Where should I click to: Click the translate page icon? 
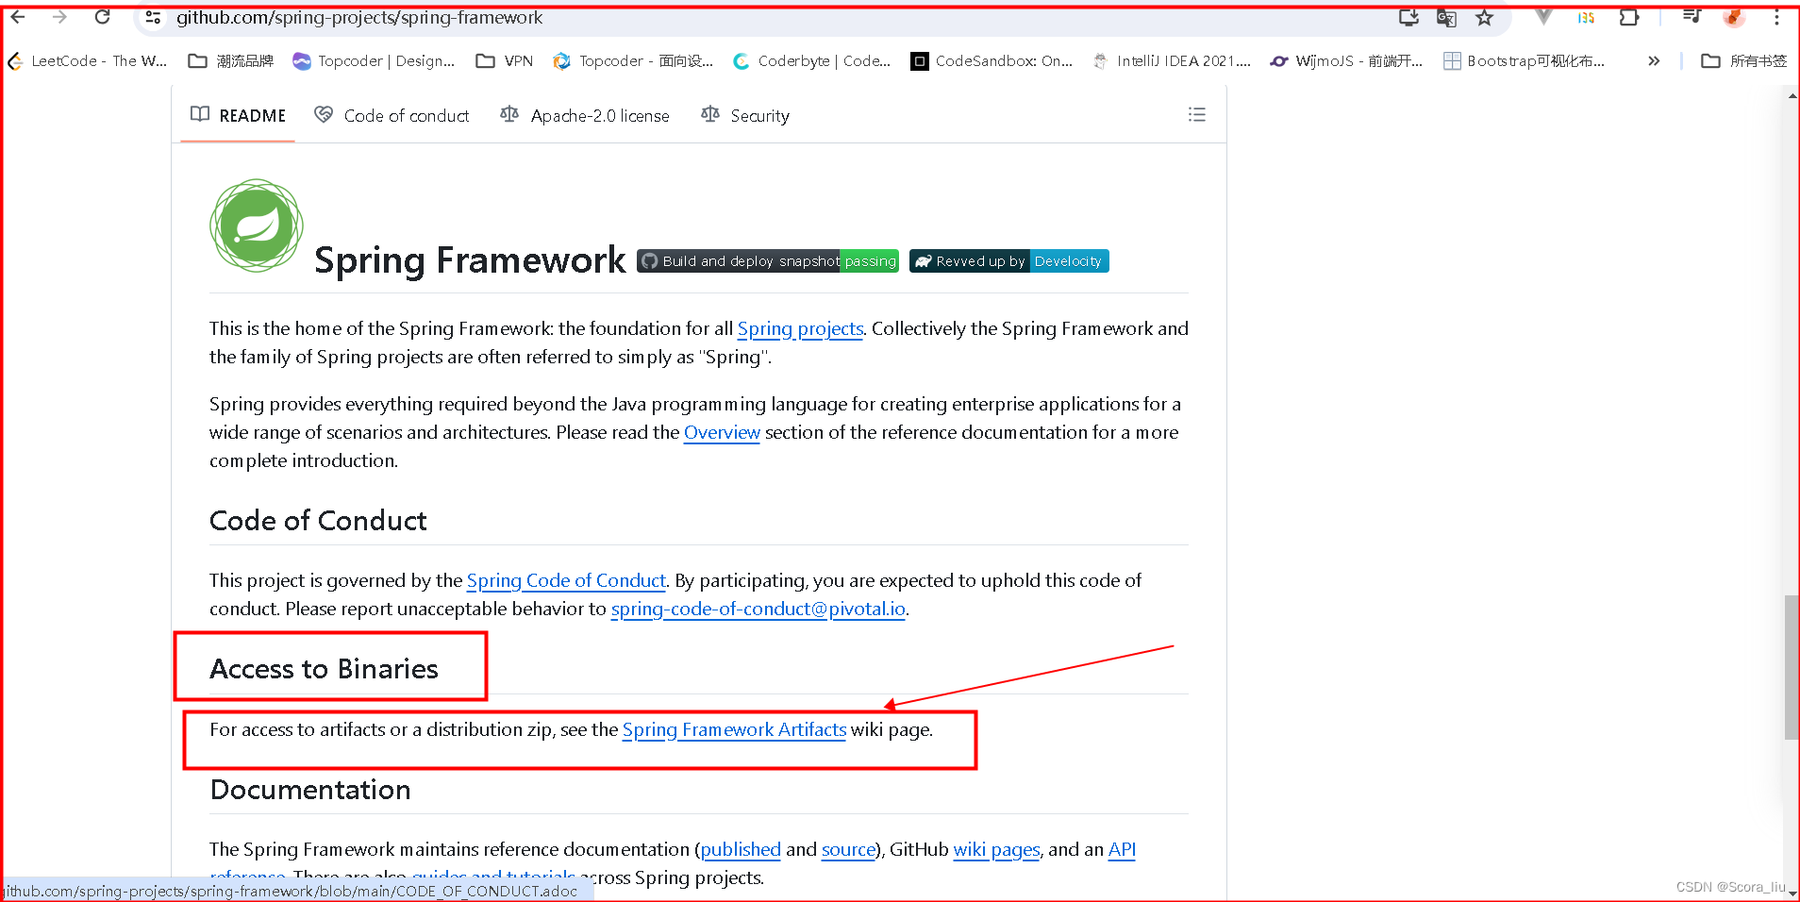(1446, 17)
